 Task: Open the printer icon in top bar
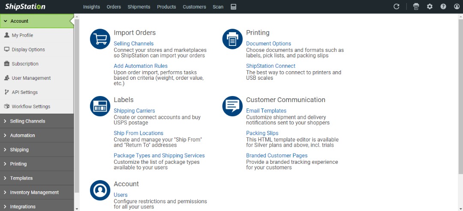(x=416, y=7)
